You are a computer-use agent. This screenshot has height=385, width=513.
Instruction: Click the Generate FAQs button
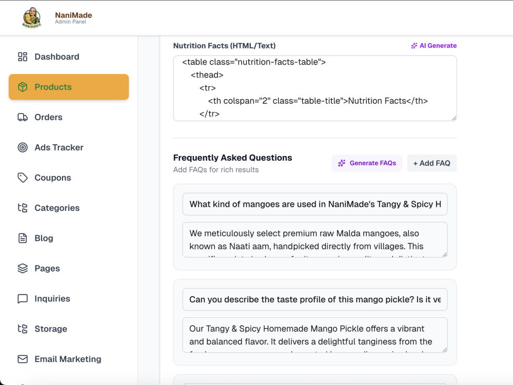tap(367, 163)
